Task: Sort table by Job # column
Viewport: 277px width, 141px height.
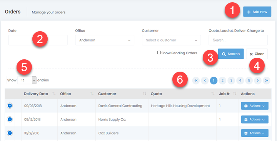Action: pyautogui.click(x=227, y=94)
